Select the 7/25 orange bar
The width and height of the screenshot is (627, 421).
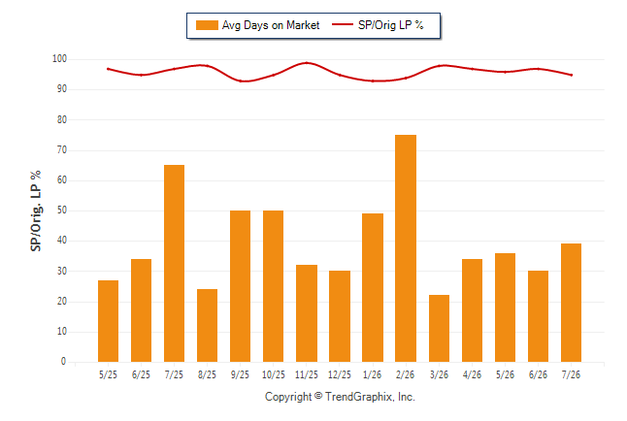pyautogui.click(x=174, y=264)
